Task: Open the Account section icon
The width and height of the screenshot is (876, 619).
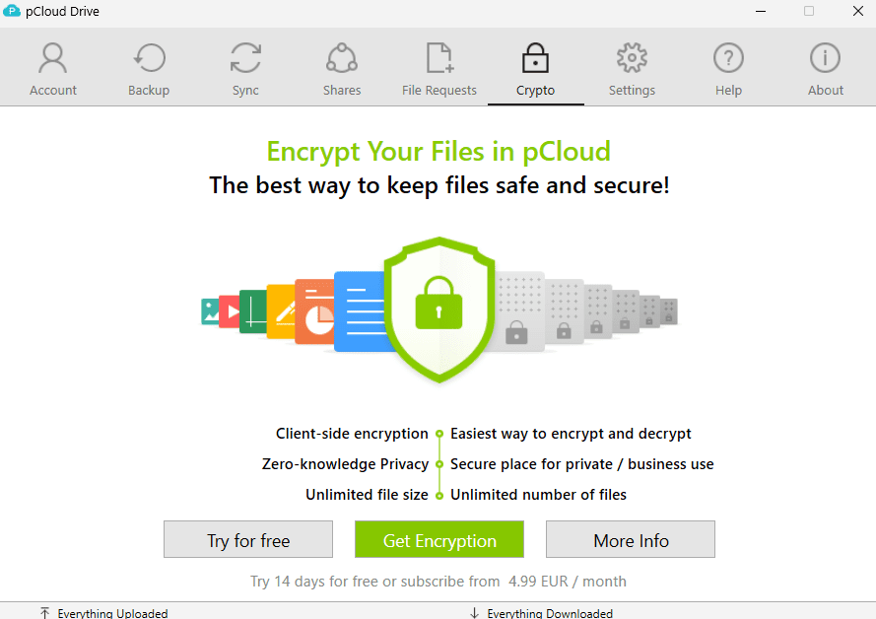Action: pos(52,59)
